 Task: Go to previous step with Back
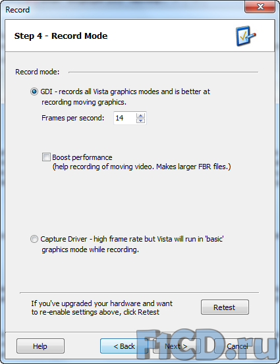[124, 346]
